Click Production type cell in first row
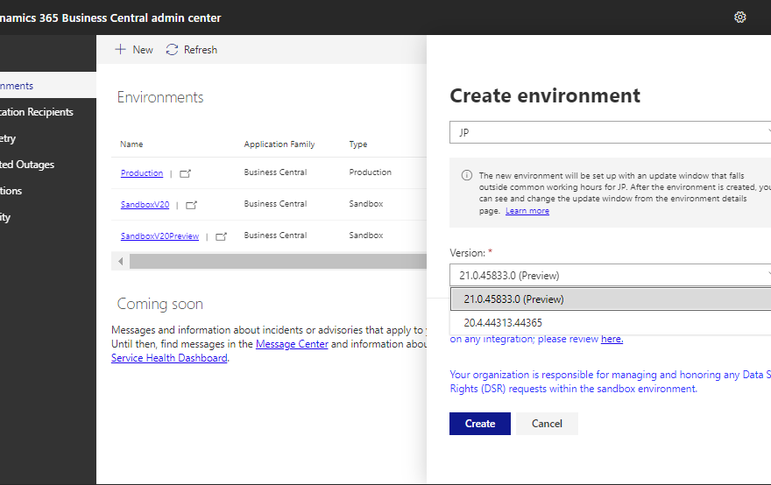 pos(371,172)
